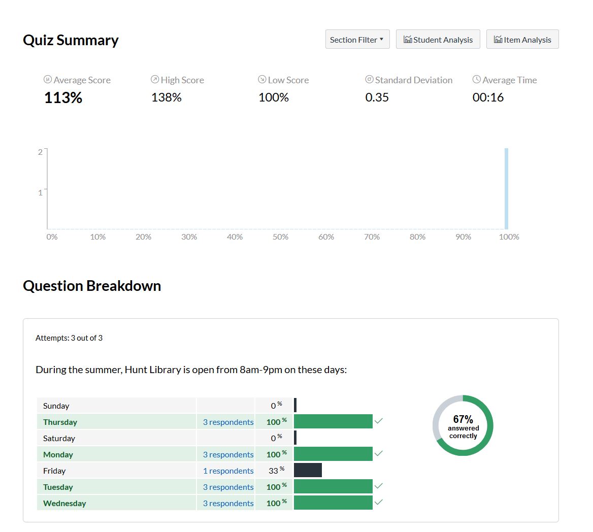593x532 pixels.
Task: Open Thursday's 3 respondents link
Action: pyautogui.click(x=228, y=422)
